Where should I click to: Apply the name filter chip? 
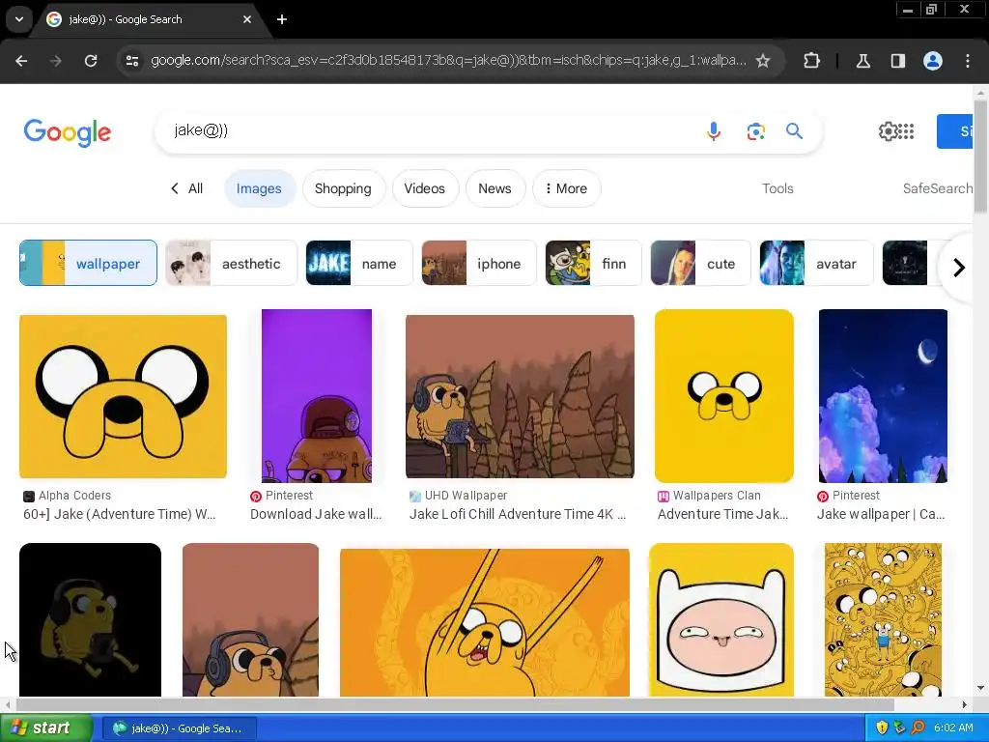pos(359,263)
